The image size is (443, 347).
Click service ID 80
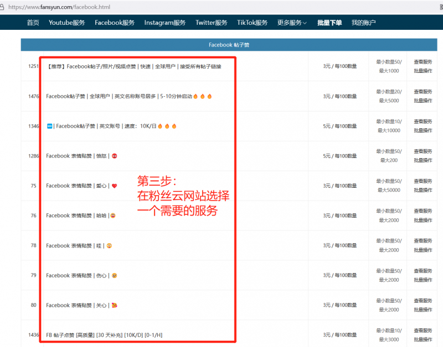coord(33,305)
